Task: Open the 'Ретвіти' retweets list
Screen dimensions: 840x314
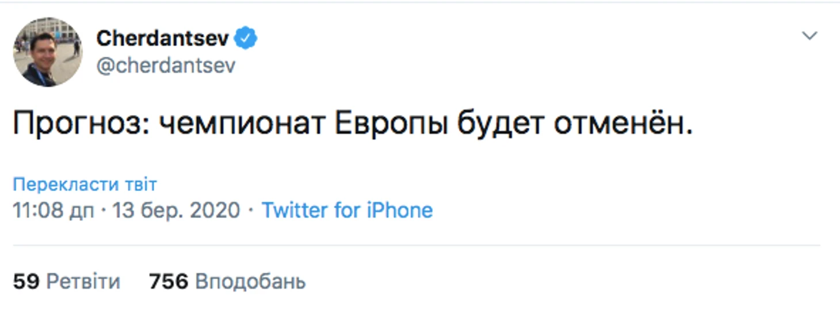Action: (83, 282)
